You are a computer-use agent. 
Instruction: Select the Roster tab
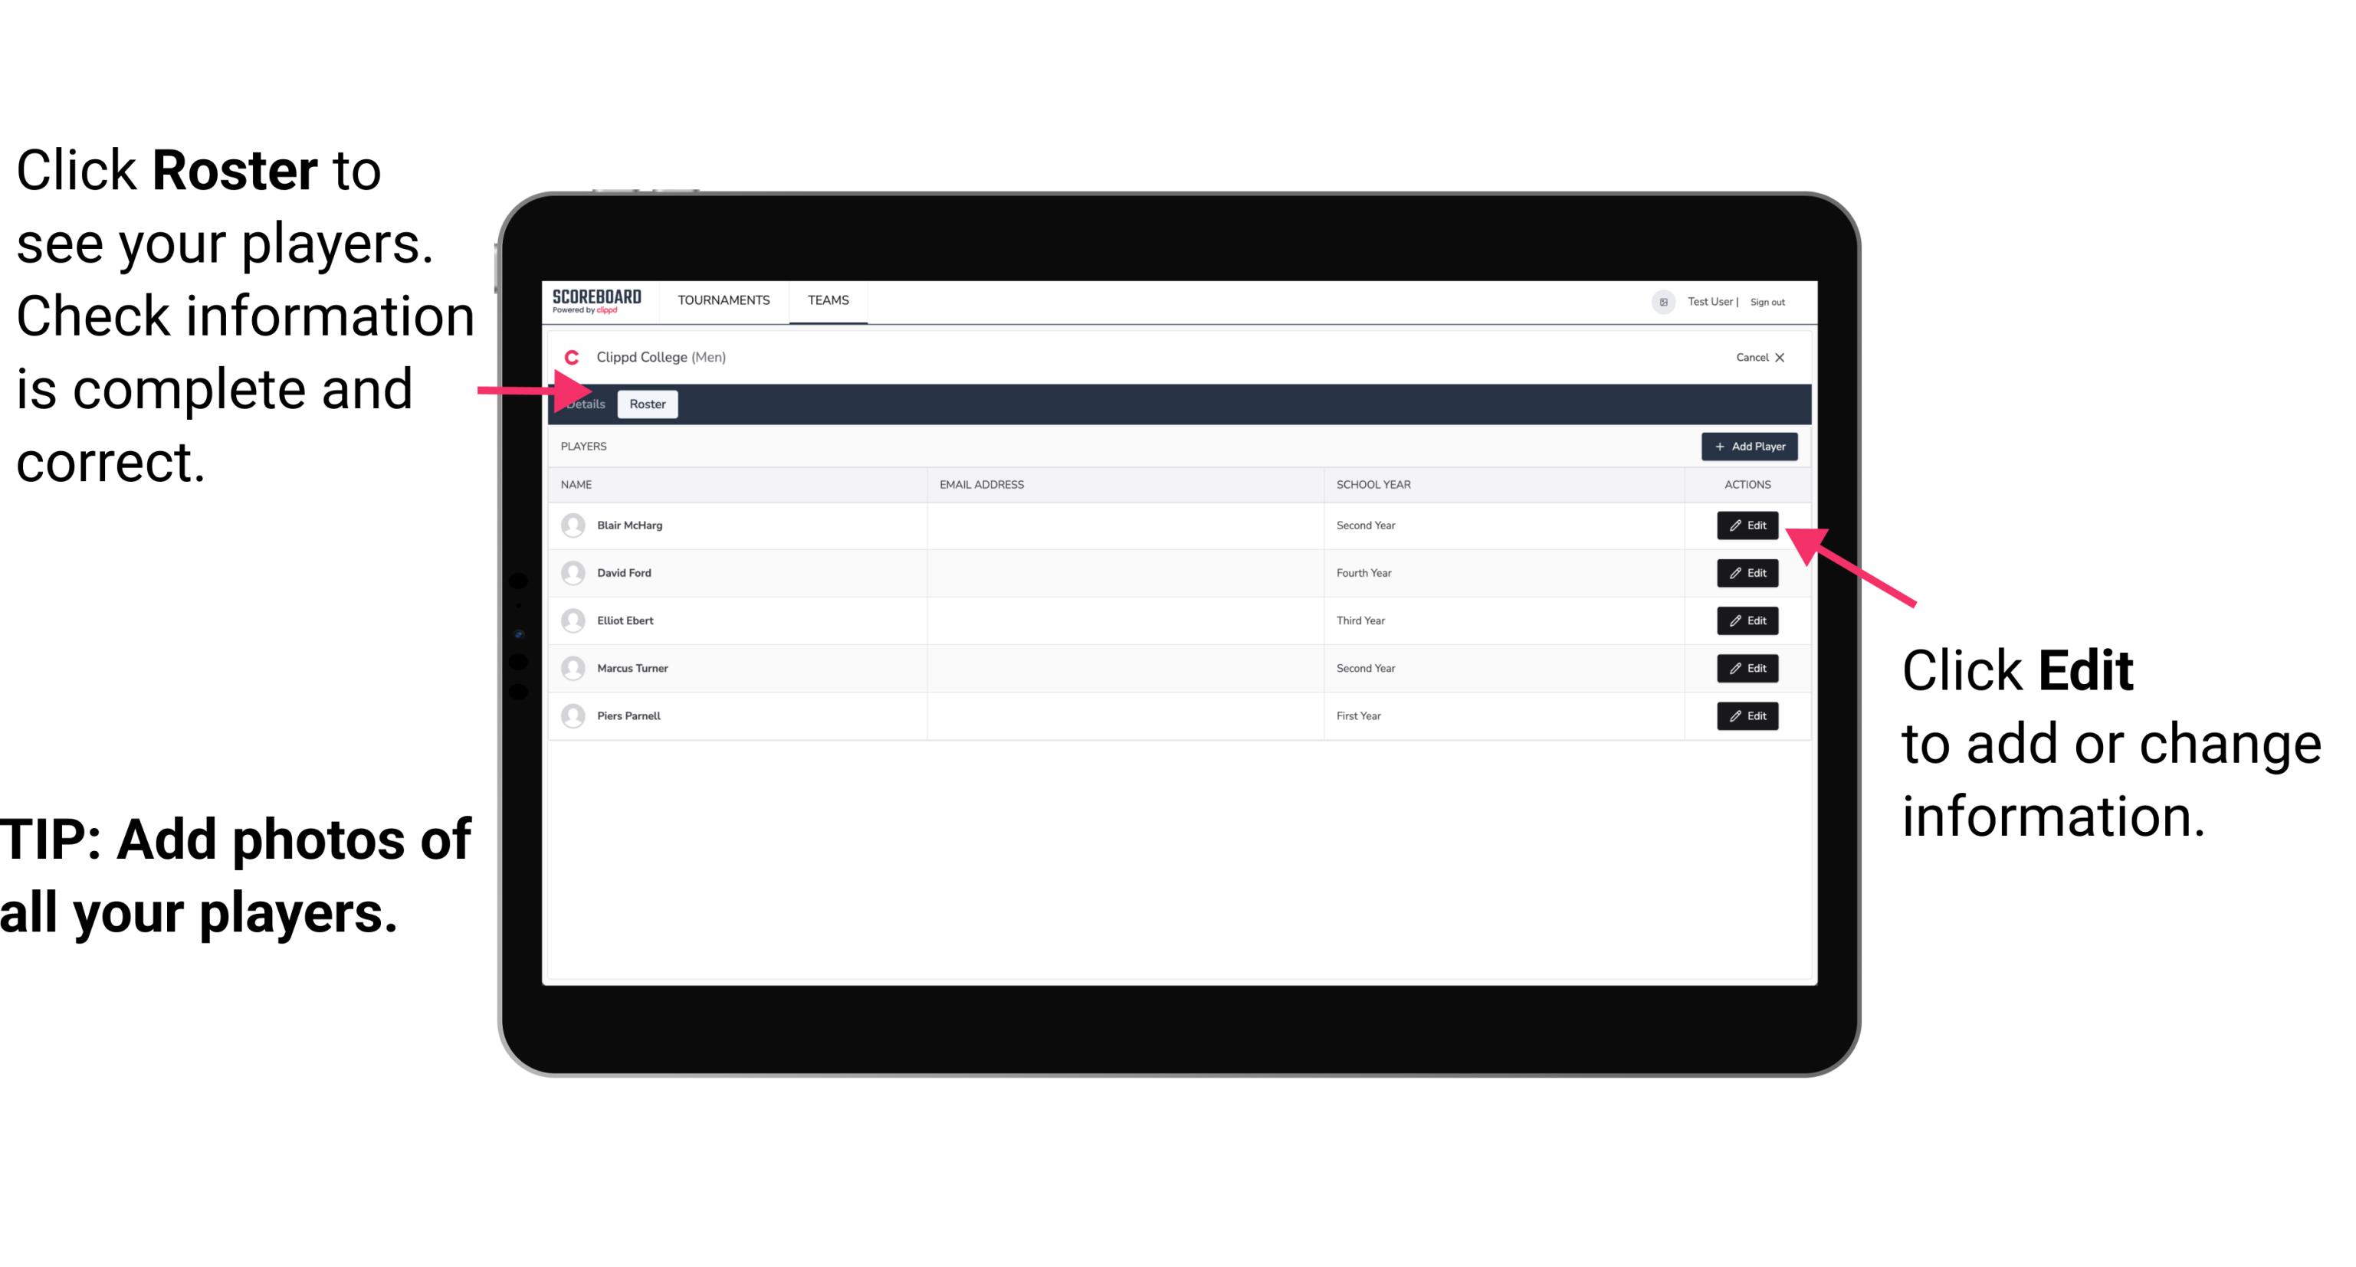645,404
